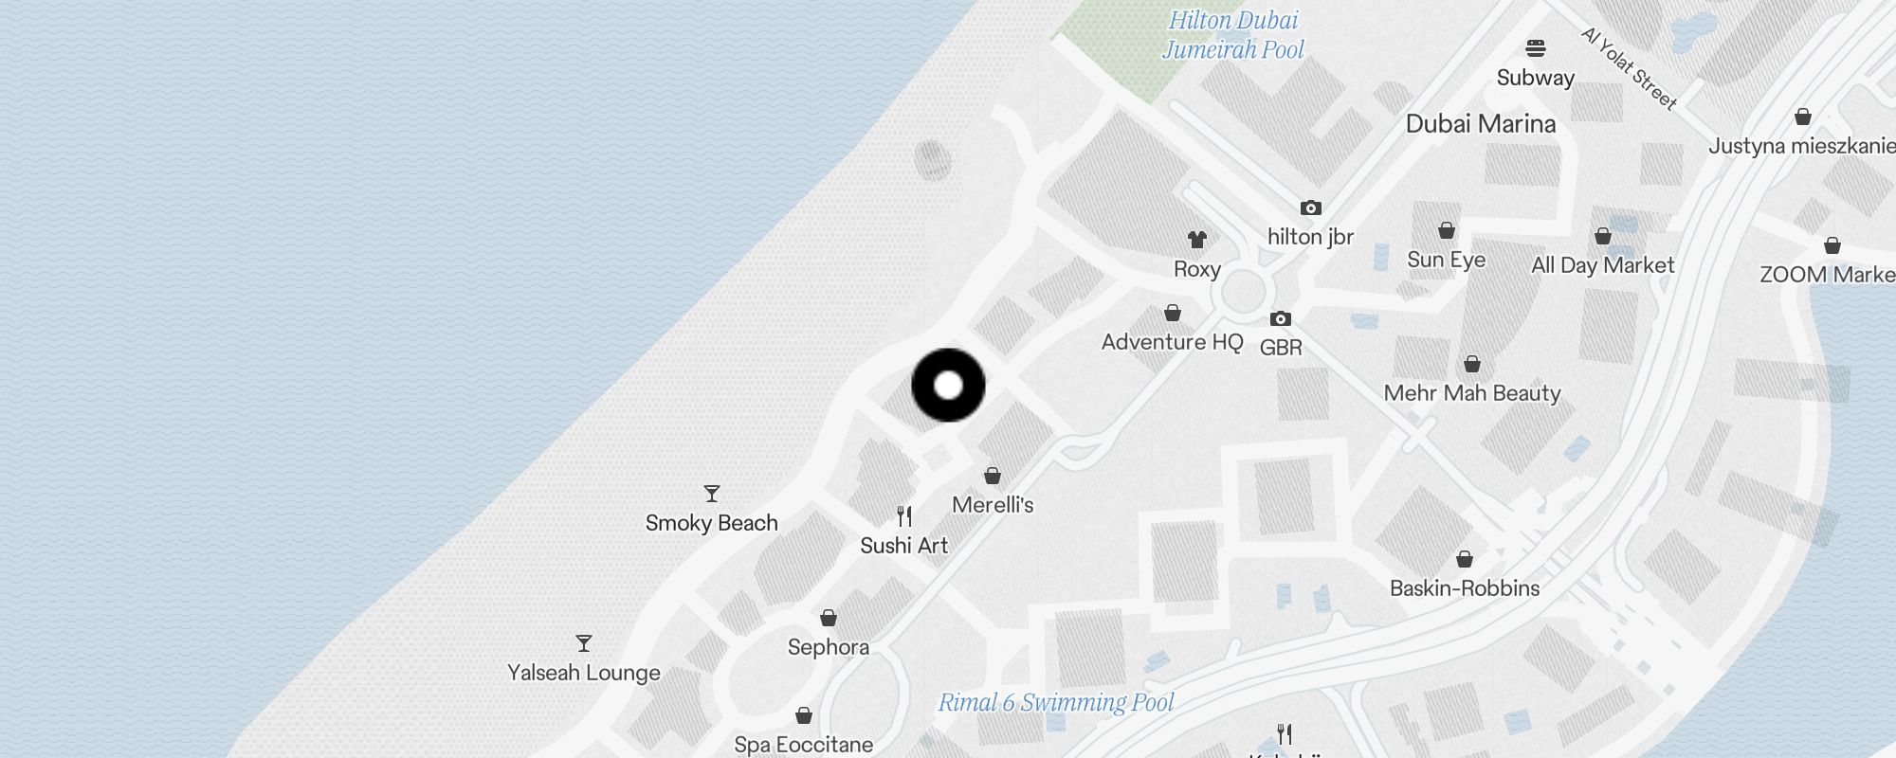1896x758 pixels.
Task: Click the Sun Eye shop icon
Action: (x=1447, y=230)
